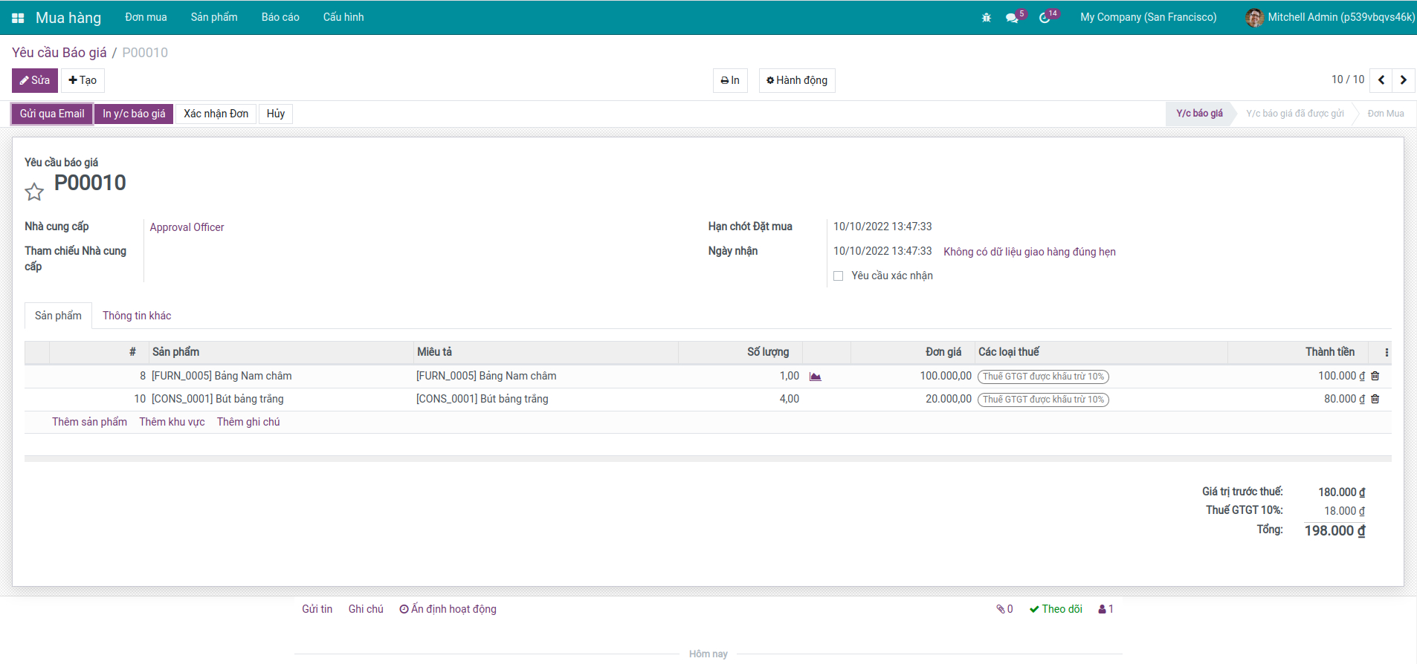This screenshot has height=664, width=1417.
Task: Open the apps grid menu icon
Action: click(x=18, y=18)
